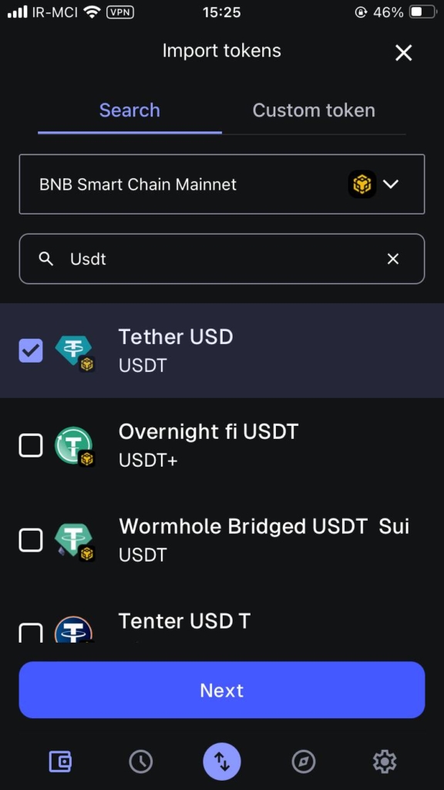Open the browser compass icon
Image resolution: width=444 pixels, height=790 pixels.
[x=304, y=761]
